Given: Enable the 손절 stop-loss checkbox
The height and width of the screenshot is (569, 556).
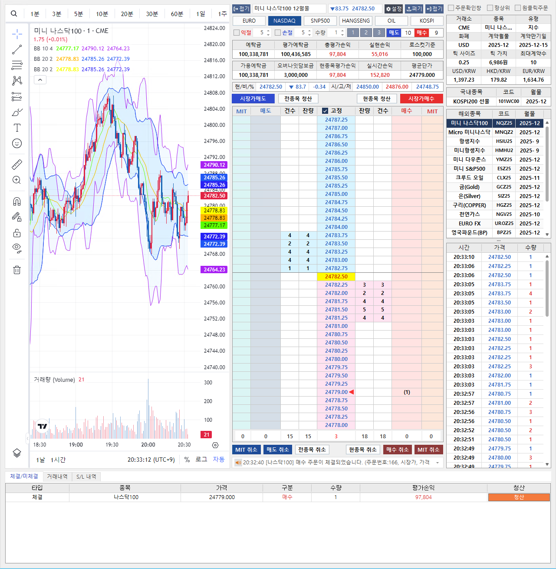Looking at the screenshot, I should tap(278, 33).
